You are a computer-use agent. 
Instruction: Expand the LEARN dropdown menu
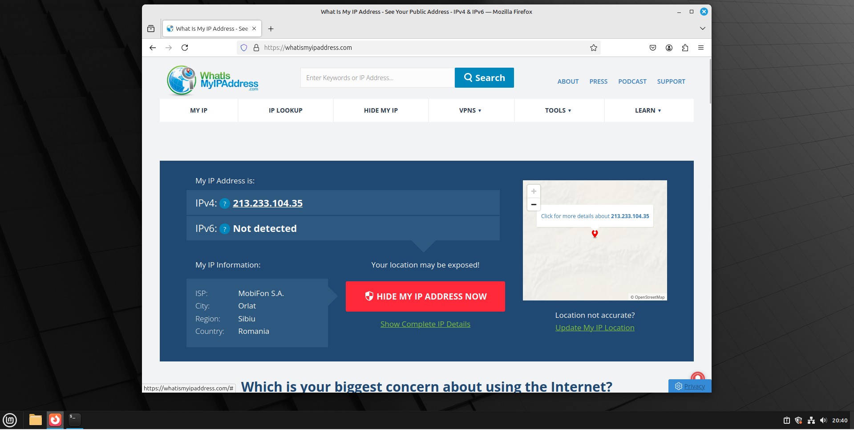(x=648, y=110)
